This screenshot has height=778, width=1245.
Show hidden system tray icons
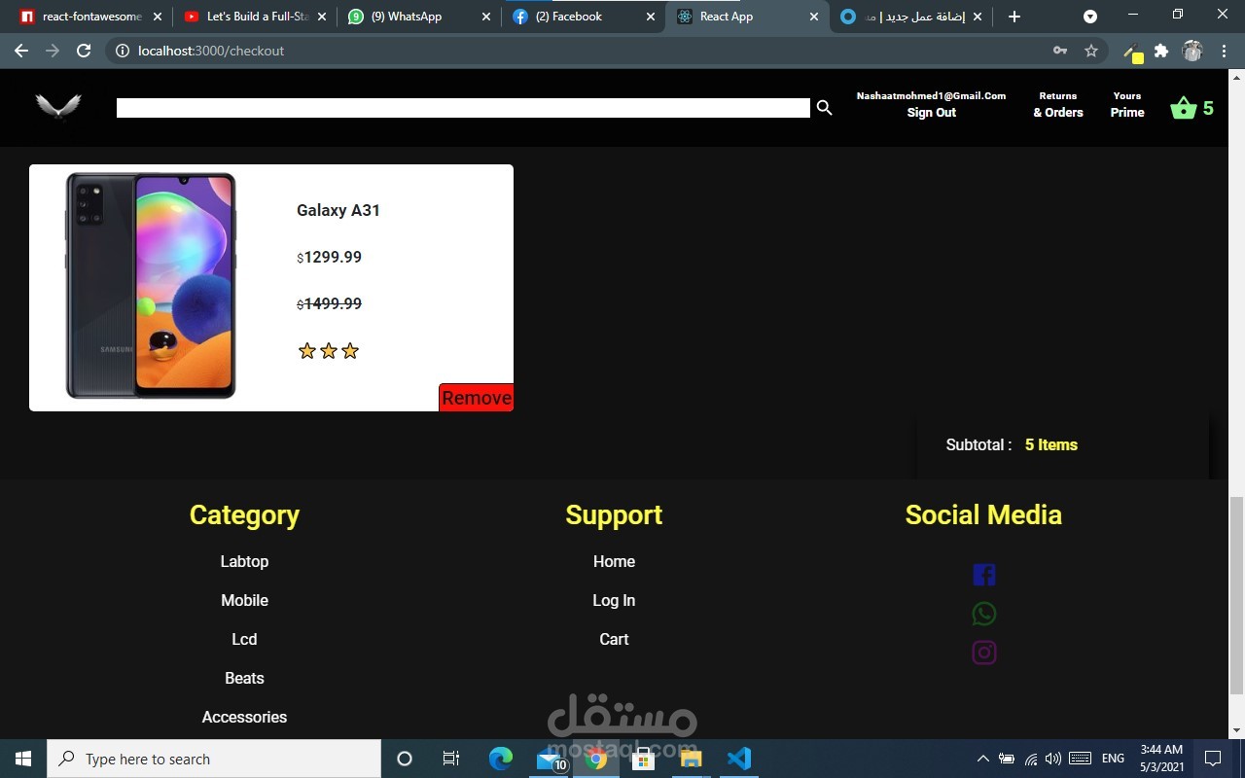[x=982, y=759]
